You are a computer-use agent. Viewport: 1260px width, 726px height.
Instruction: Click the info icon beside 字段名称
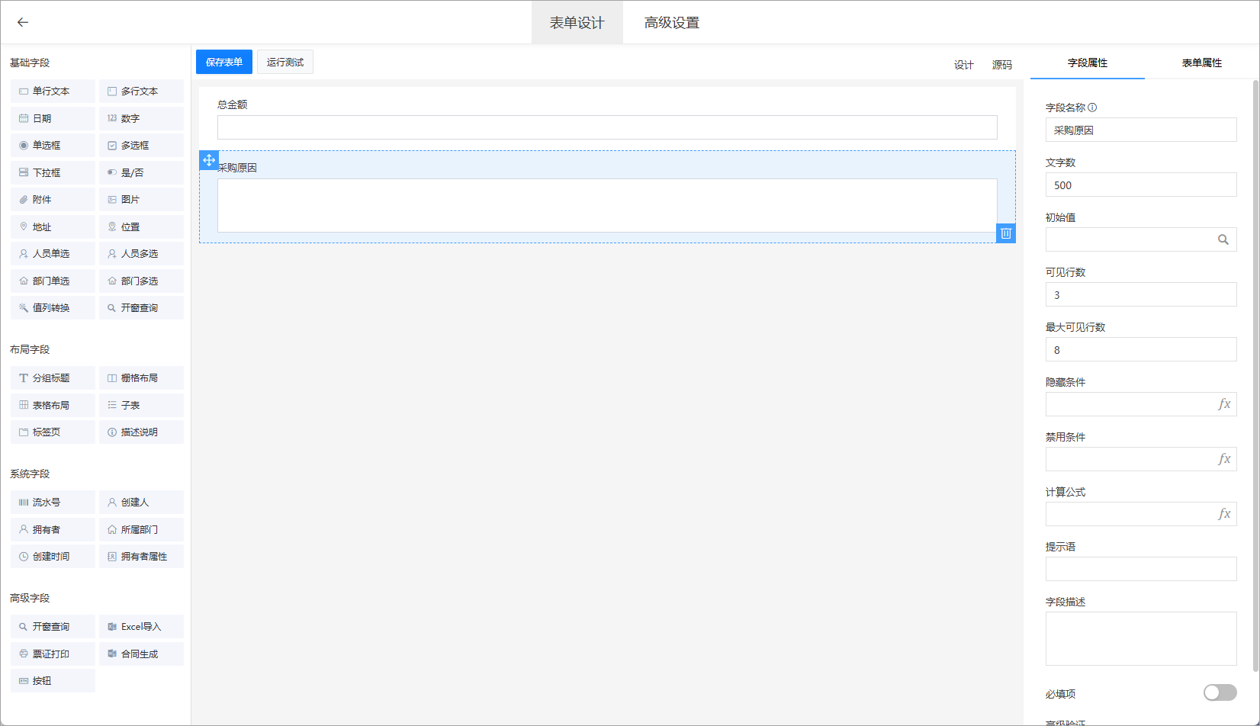pos(1092,108)
